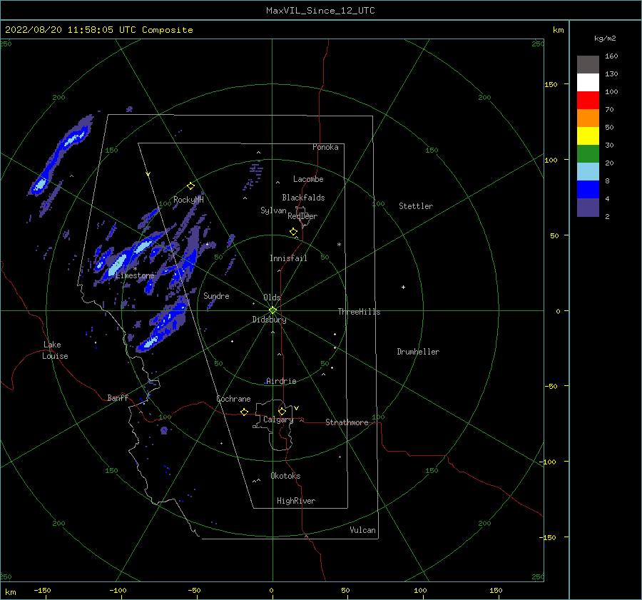The image size is (642, 600).
Task: Pick the orange 50-70 legend swatch
Action: pos(588,118)
